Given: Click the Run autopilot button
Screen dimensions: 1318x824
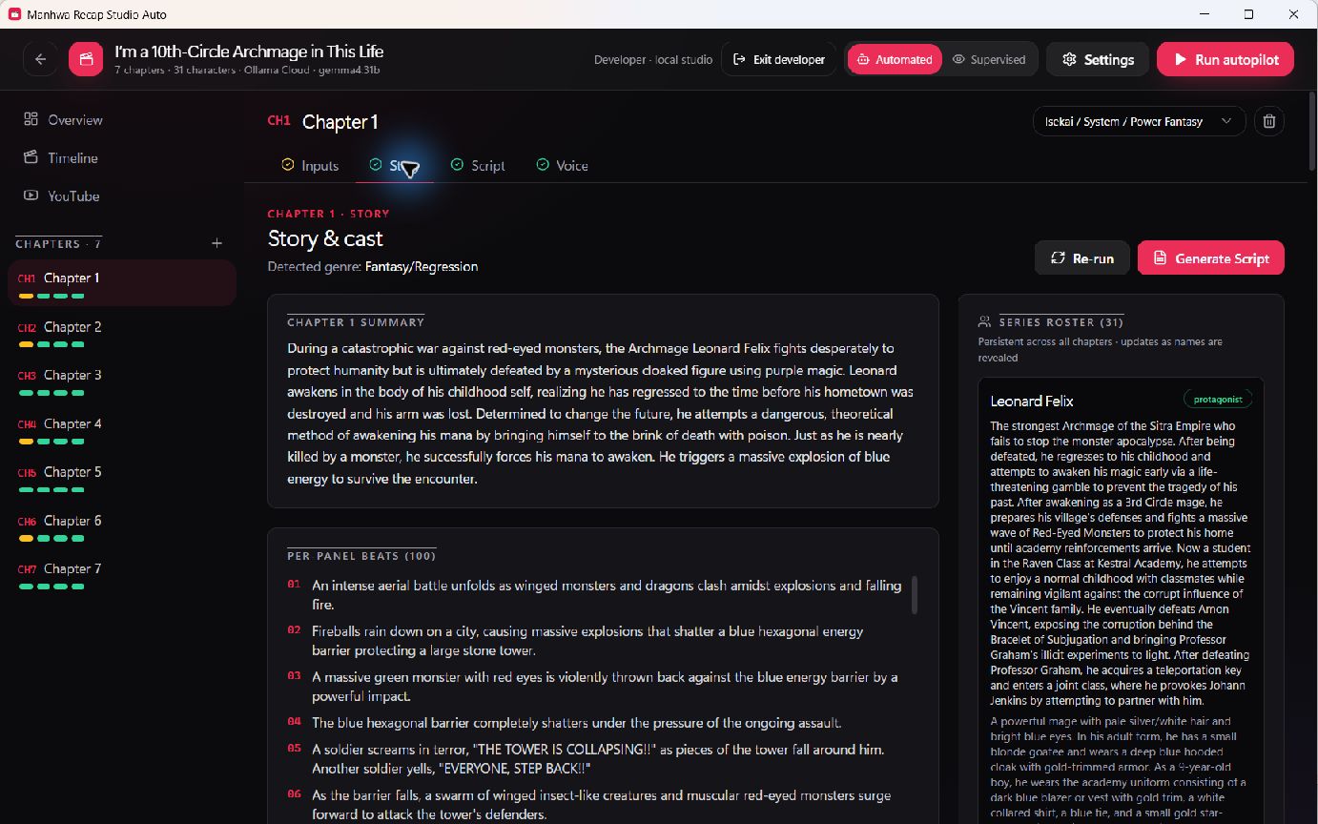Looking at the screenshot, I should click(1225, 59).
